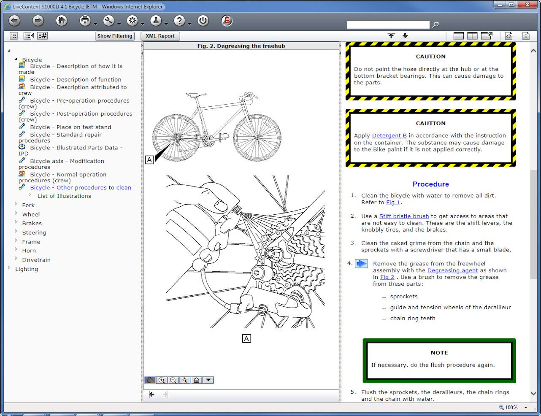Go to previous figure arrow
541x416 pixels.
pos(152,394)
